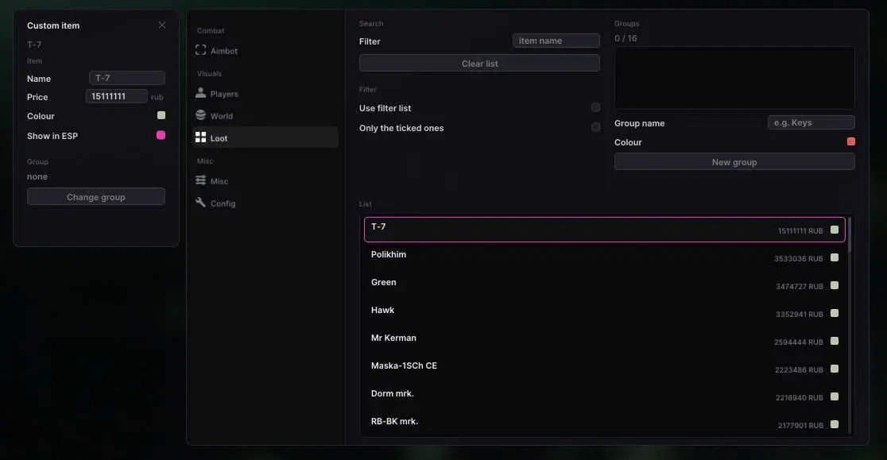Click the Group name input field
The width and height of the screenshot is (887, 460).
point(811,122)
